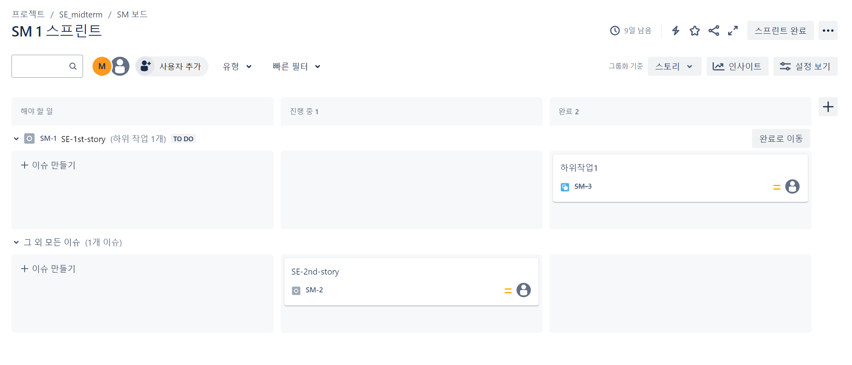Toggle the unassigned avatar filter
Image resolution: width=852 pixels, height=365 pixels.
coord(120,66)
